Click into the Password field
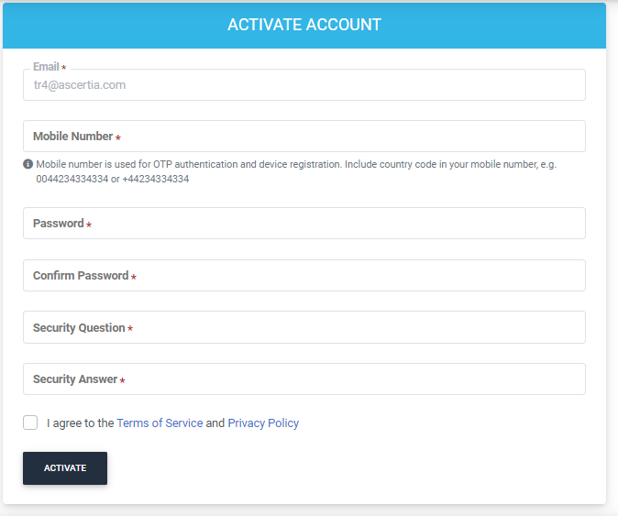Viewport: 618px width, 516px height. click(x=304, y=224)
